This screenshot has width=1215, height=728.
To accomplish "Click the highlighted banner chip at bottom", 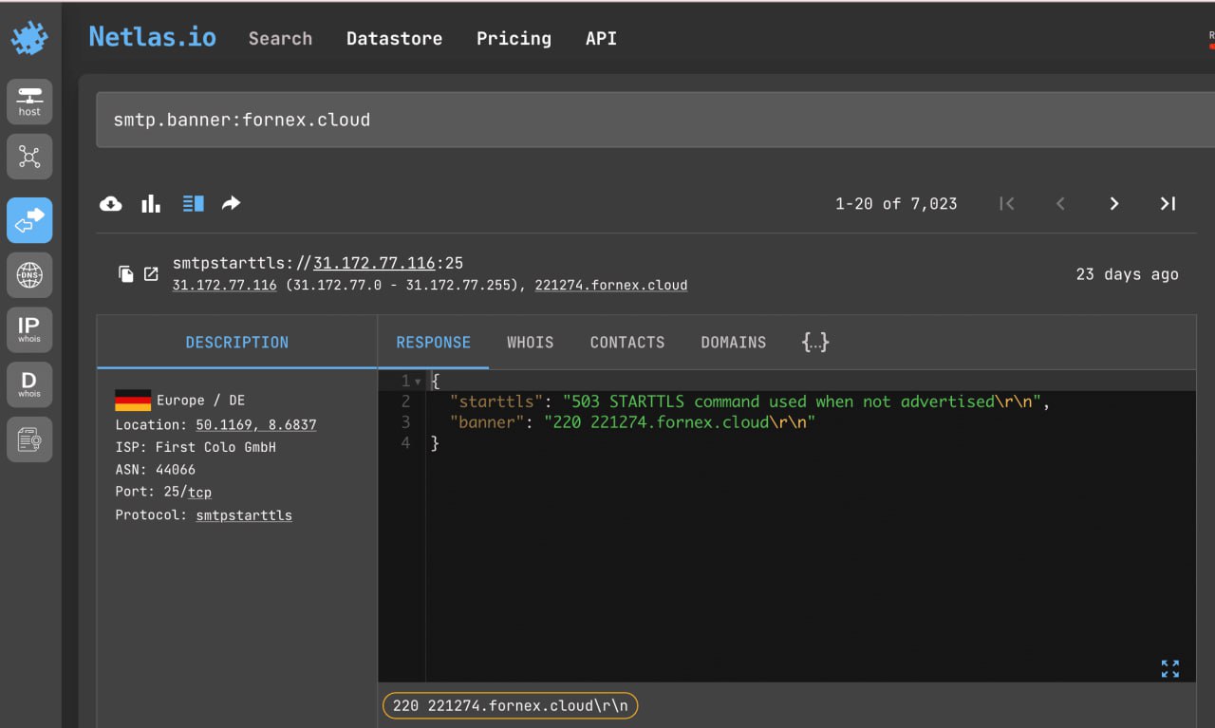I will 511,705.
